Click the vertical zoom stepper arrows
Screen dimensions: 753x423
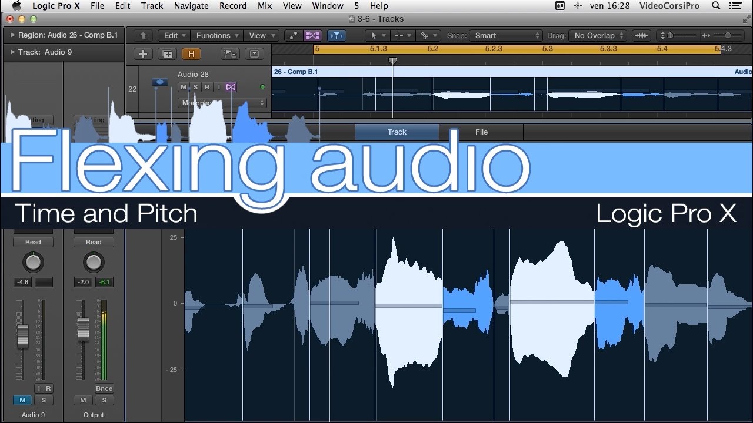pos(663,35)
